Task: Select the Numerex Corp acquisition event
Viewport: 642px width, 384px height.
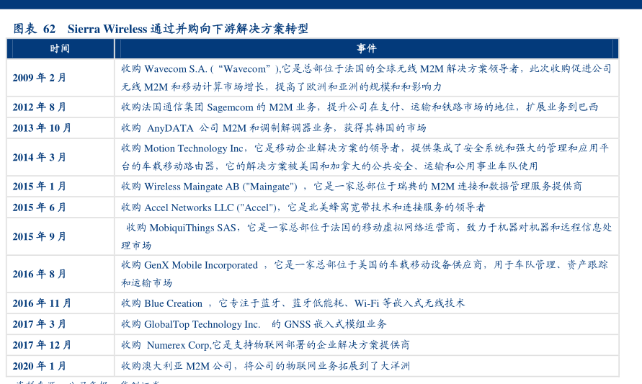Action: (265, 345)
